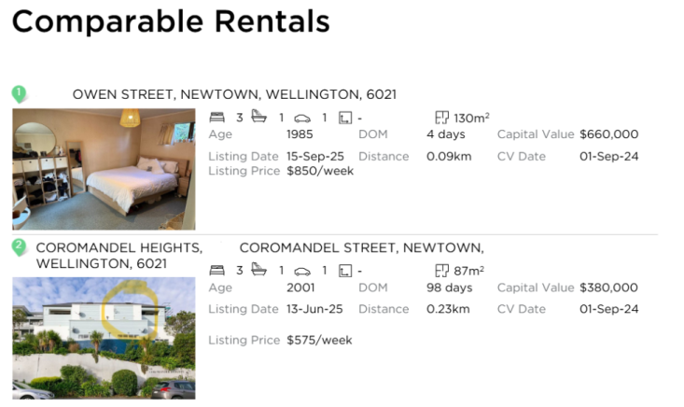Click the $850/week listing price

(320, 171)
